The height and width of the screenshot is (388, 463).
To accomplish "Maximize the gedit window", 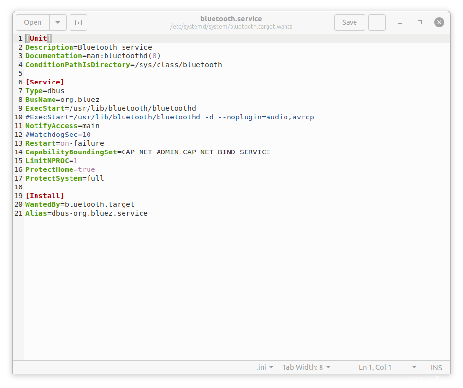I will 420,22.
